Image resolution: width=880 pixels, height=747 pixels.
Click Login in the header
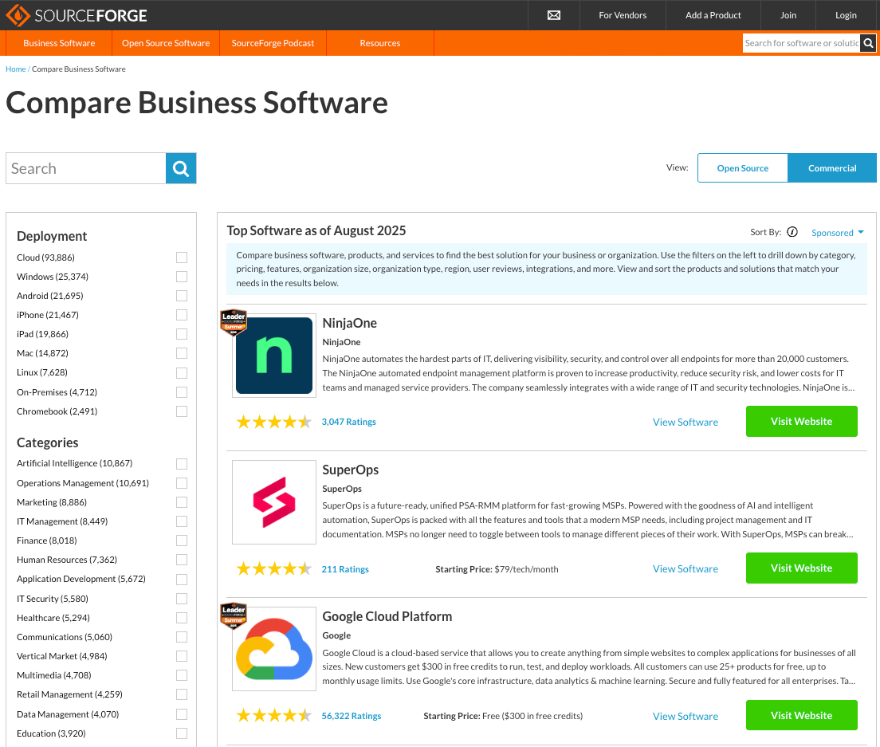(x=846, y=15)
